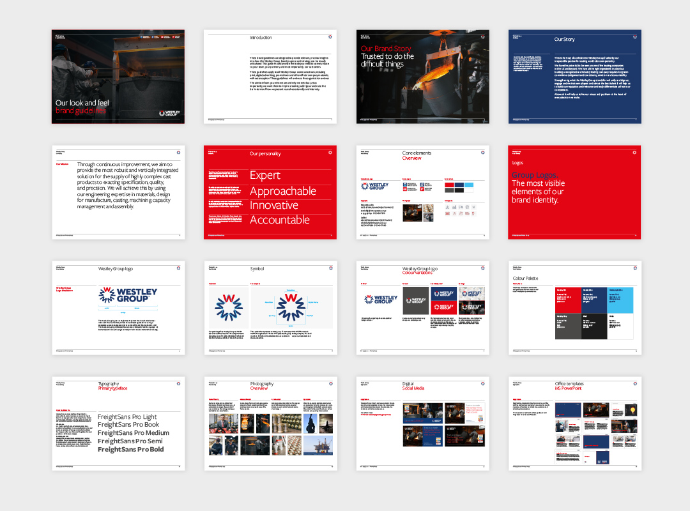Click the annotated construction symbol on the Symbol slide
Image resolution: width=690 pixels, height=511 pixels.
click(x=291, y=307)
